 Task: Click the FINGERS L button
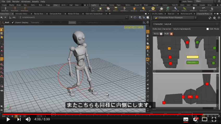[x=192, y=62]
